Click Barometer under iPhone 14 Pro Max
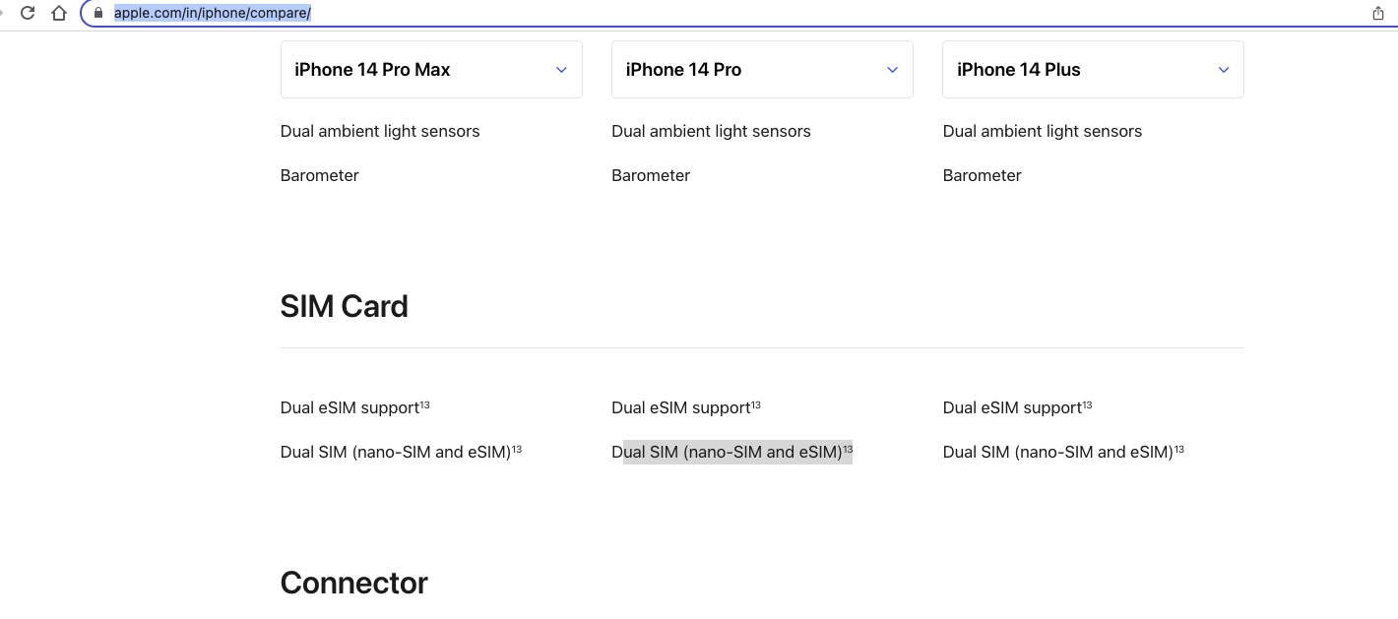This screenshot has width=1398, height=619. (x=320, y=175)
